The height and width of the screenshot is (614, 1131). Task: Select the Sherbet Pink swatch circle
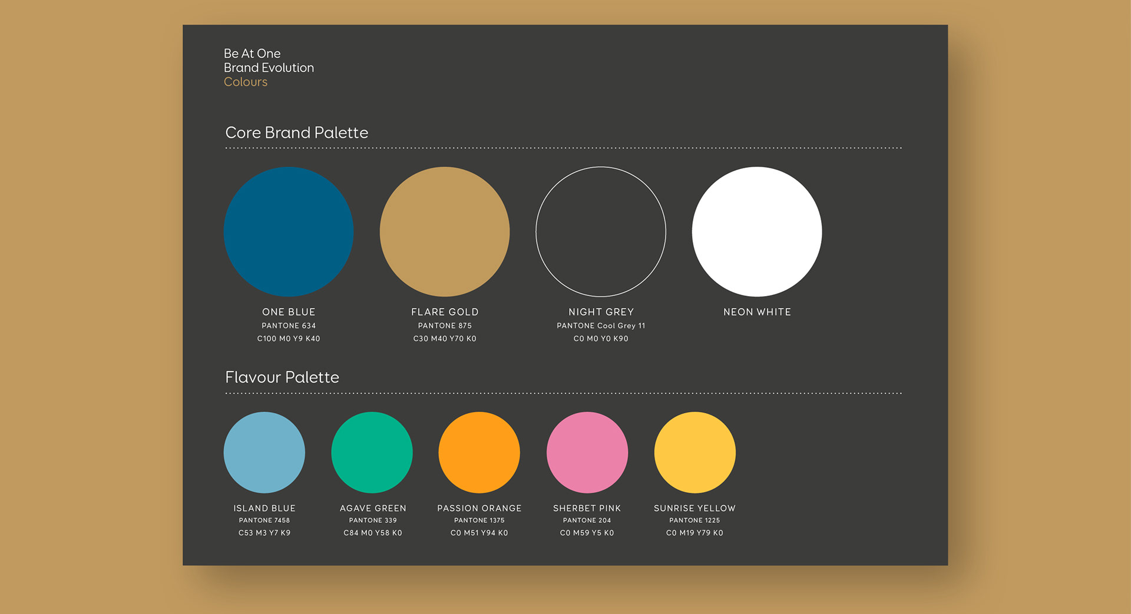pyautogui.click(x=587, y=452)
